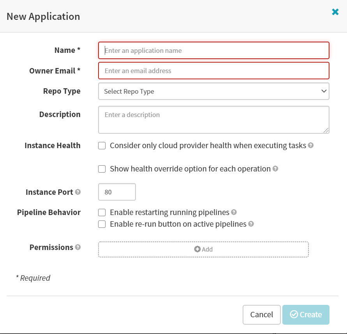
Task: Click inside the Owner Email field
Action: (x=213, y=71)
